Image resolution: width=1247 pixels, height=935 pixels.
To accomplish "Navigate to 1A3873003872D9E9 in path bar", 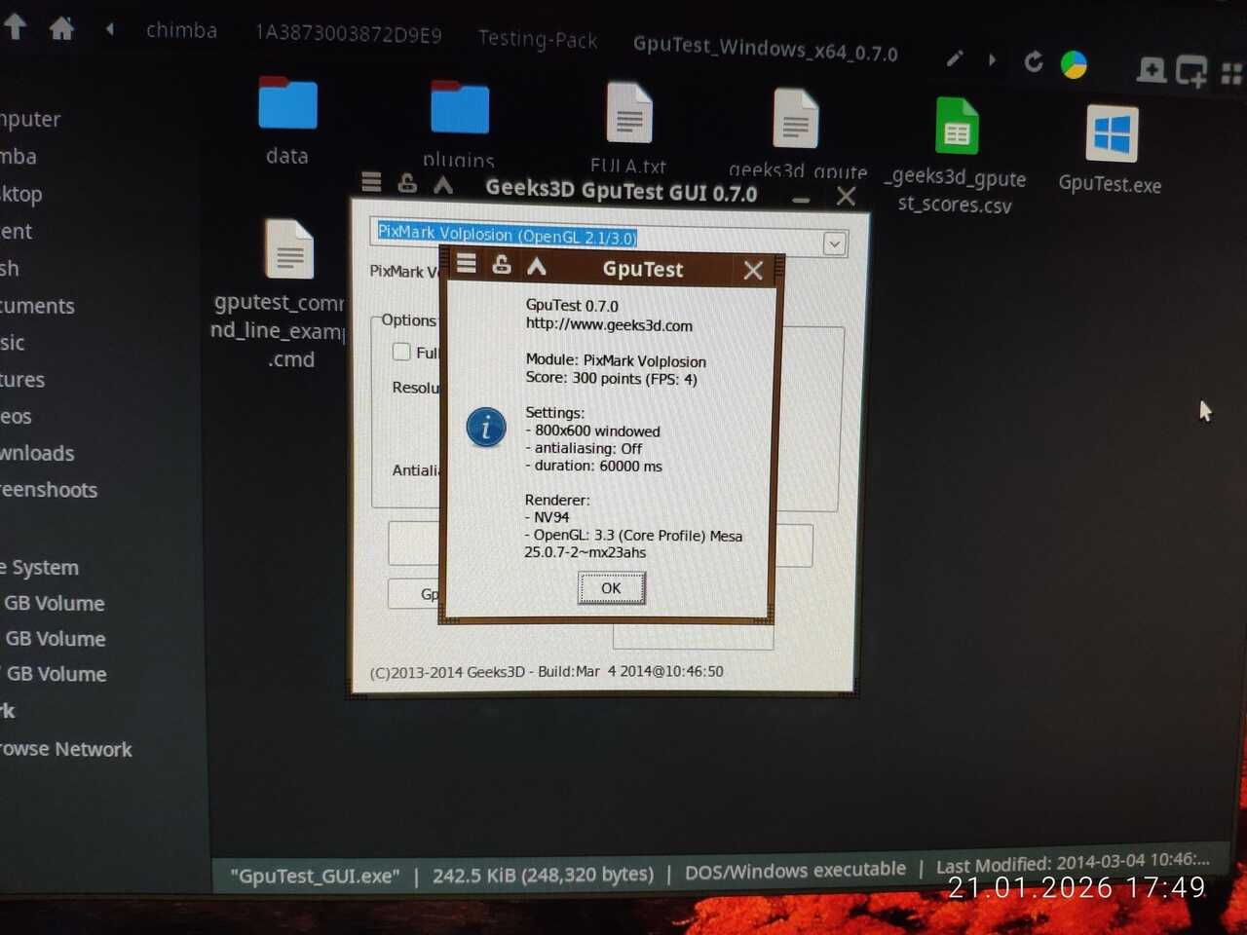I will [x=348, y=34].
